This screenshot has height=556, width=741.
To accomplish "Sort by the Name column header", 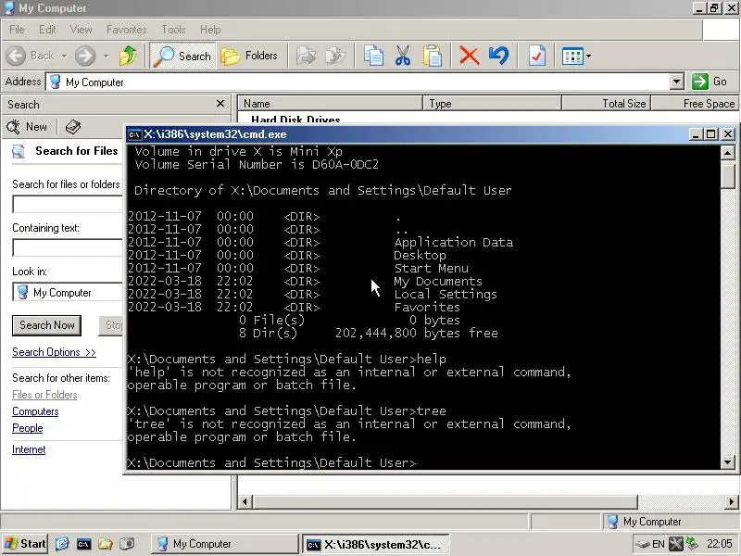I will (330, 103).
